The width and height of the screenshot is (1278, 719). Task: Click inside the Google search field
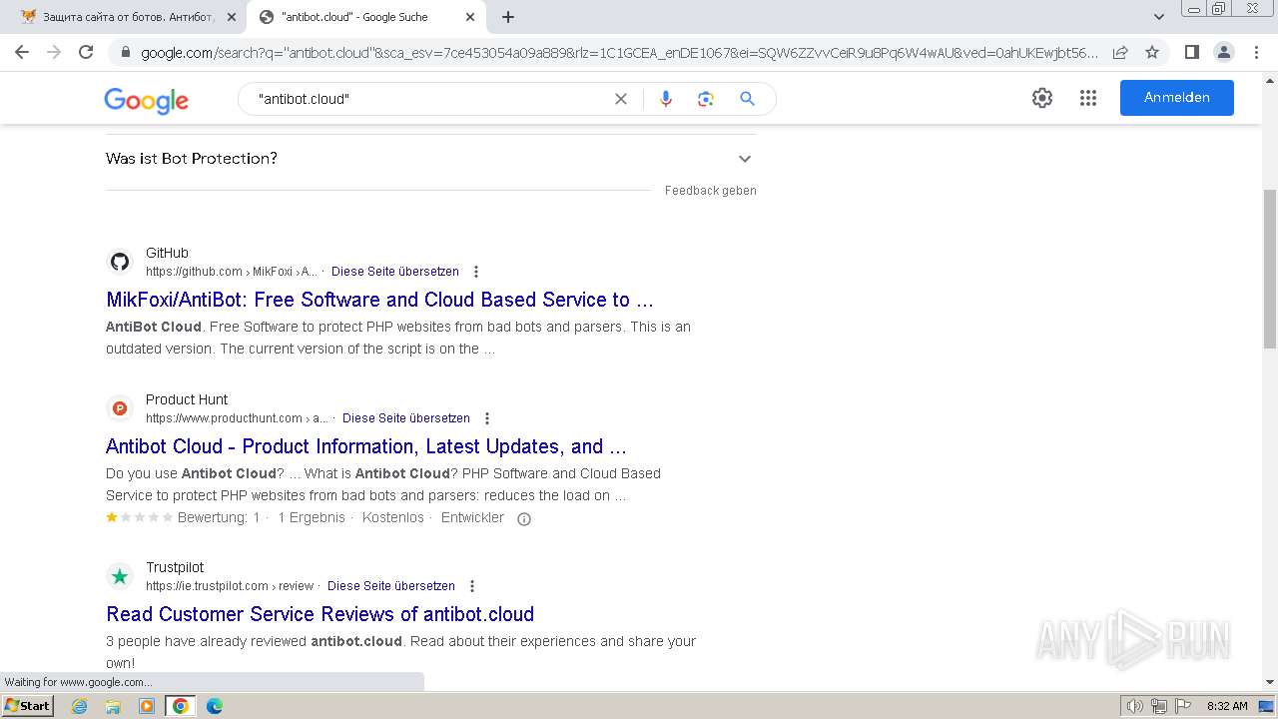coord(429,99)
